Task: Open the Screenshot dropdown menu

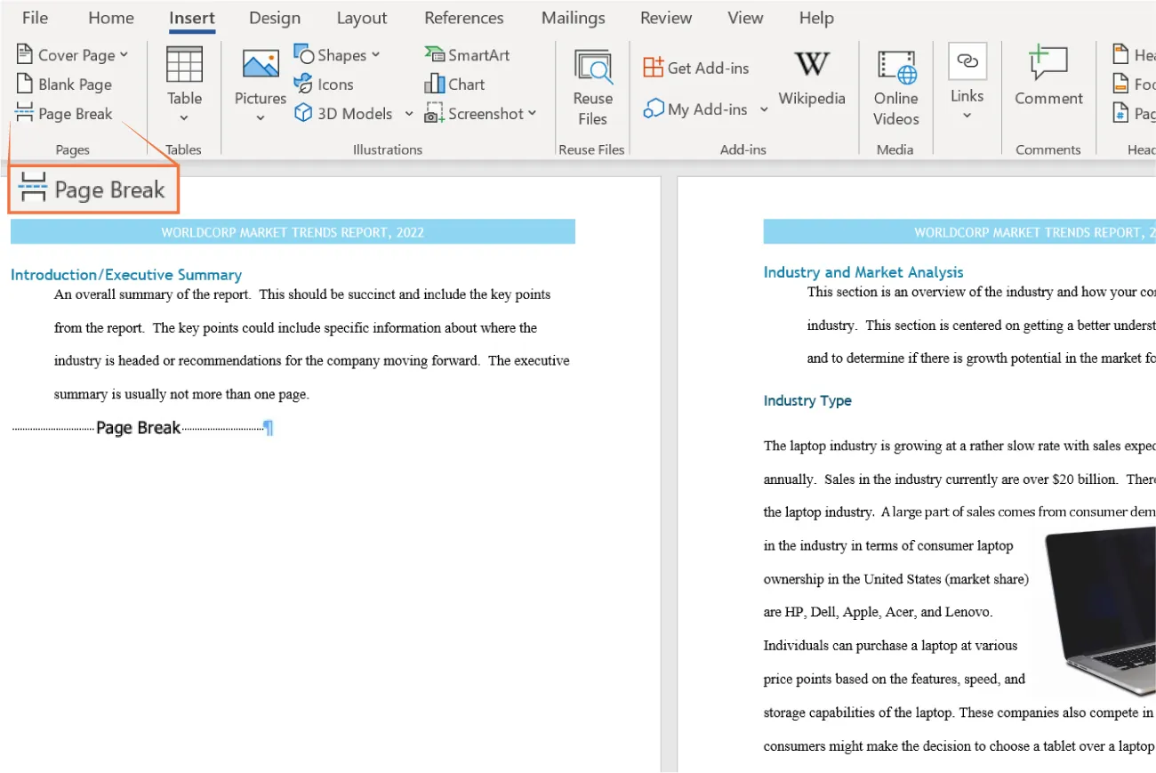Action: [532, 114]
